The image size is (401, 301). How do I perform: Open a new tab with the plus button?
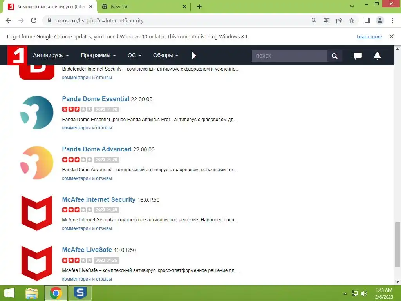[x=199, y=7]
